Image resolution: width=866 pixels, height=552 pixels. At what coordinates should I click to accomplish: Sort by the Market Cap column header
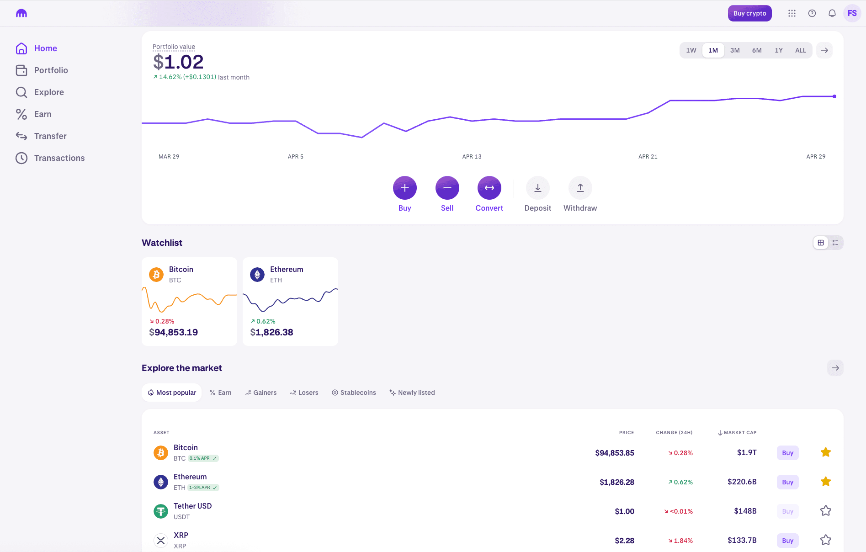coord(737,432)
